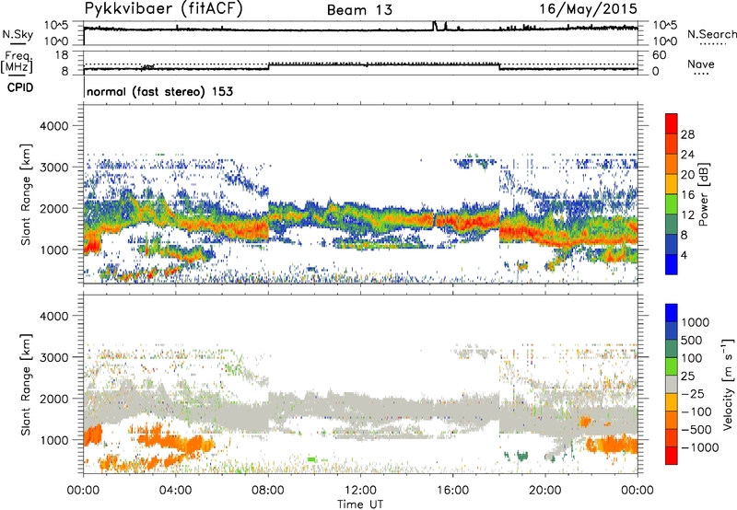Click the 'N.Sky' legend label
The width and height of the screenshot is (737, 510).
18,34
